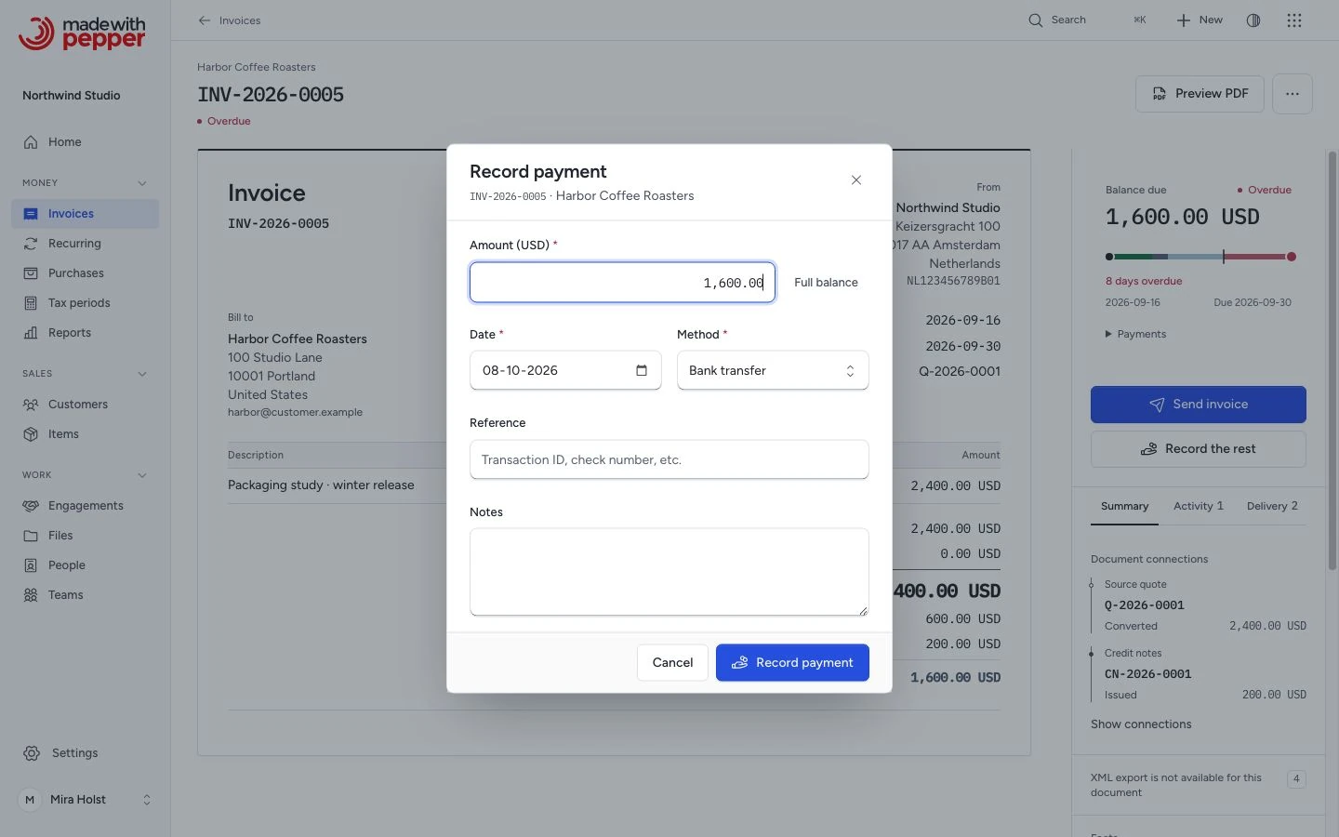Screen dimensions: 1339x837
Task: Click Full balance next to the amount
Action: click(826, 283)
